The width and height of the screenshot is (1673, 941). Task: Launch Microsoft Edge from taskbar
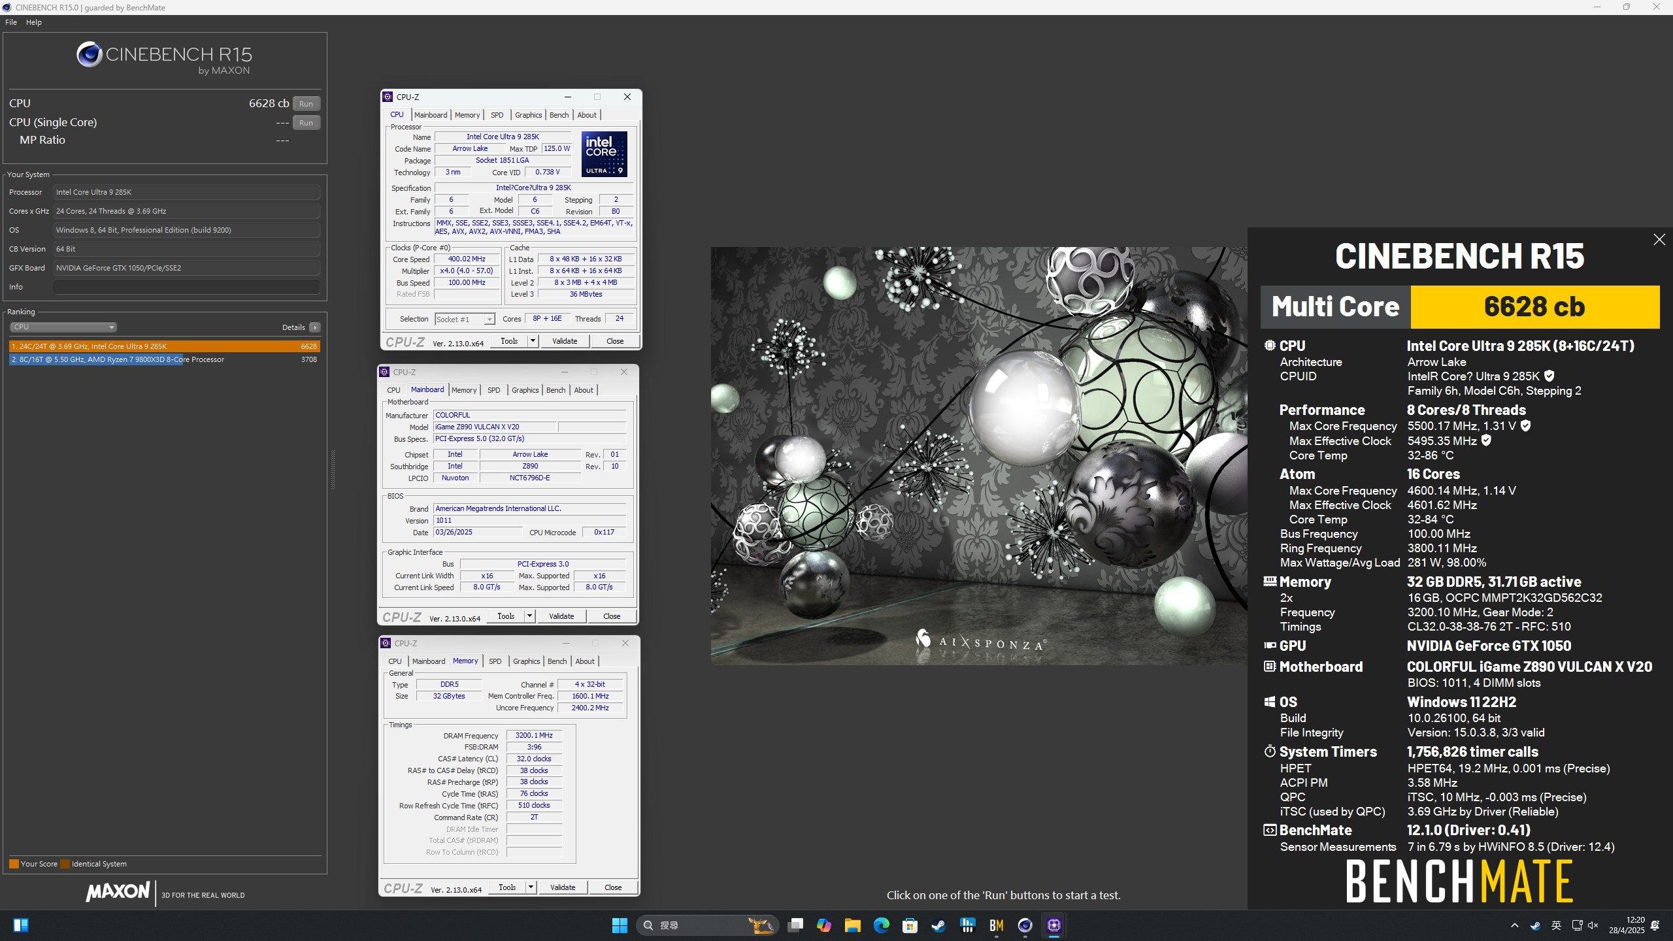point(881,925)
